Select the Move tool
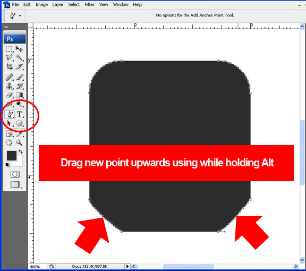This screenshot has width=306, height=271. click(19, 48)
